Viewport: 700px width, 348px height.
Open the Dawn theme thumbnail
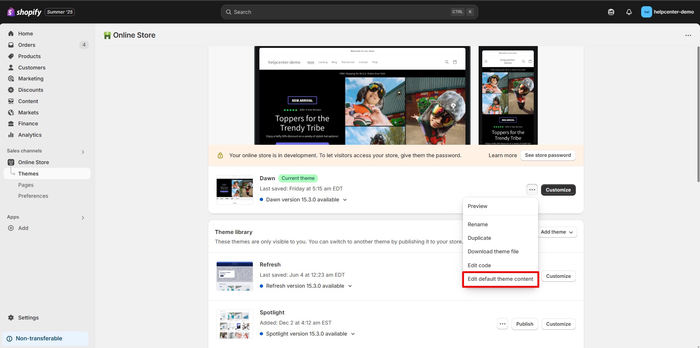pos(234,189)
